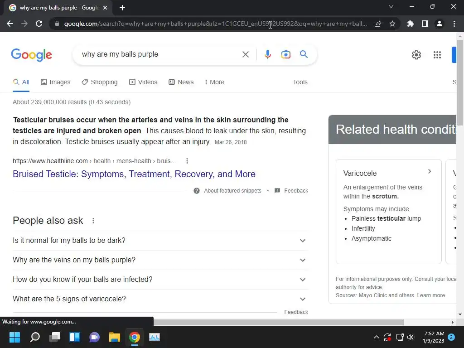Image resolution: width=464 pixels, height=348 pixels.
Task: Start voice search with the microphone icon
Action: (x=267, y=54)
